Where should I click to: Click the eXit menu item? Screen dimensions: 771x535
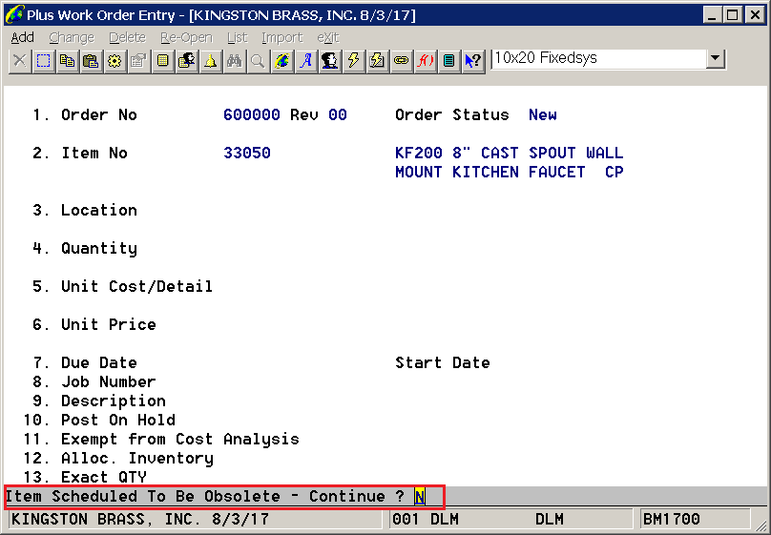328,37
